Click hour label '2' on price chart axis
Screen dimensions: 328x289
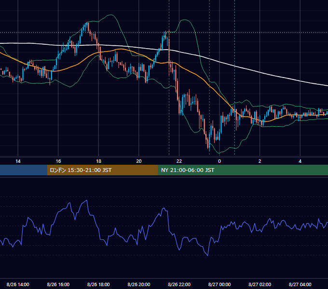point(260,161)
